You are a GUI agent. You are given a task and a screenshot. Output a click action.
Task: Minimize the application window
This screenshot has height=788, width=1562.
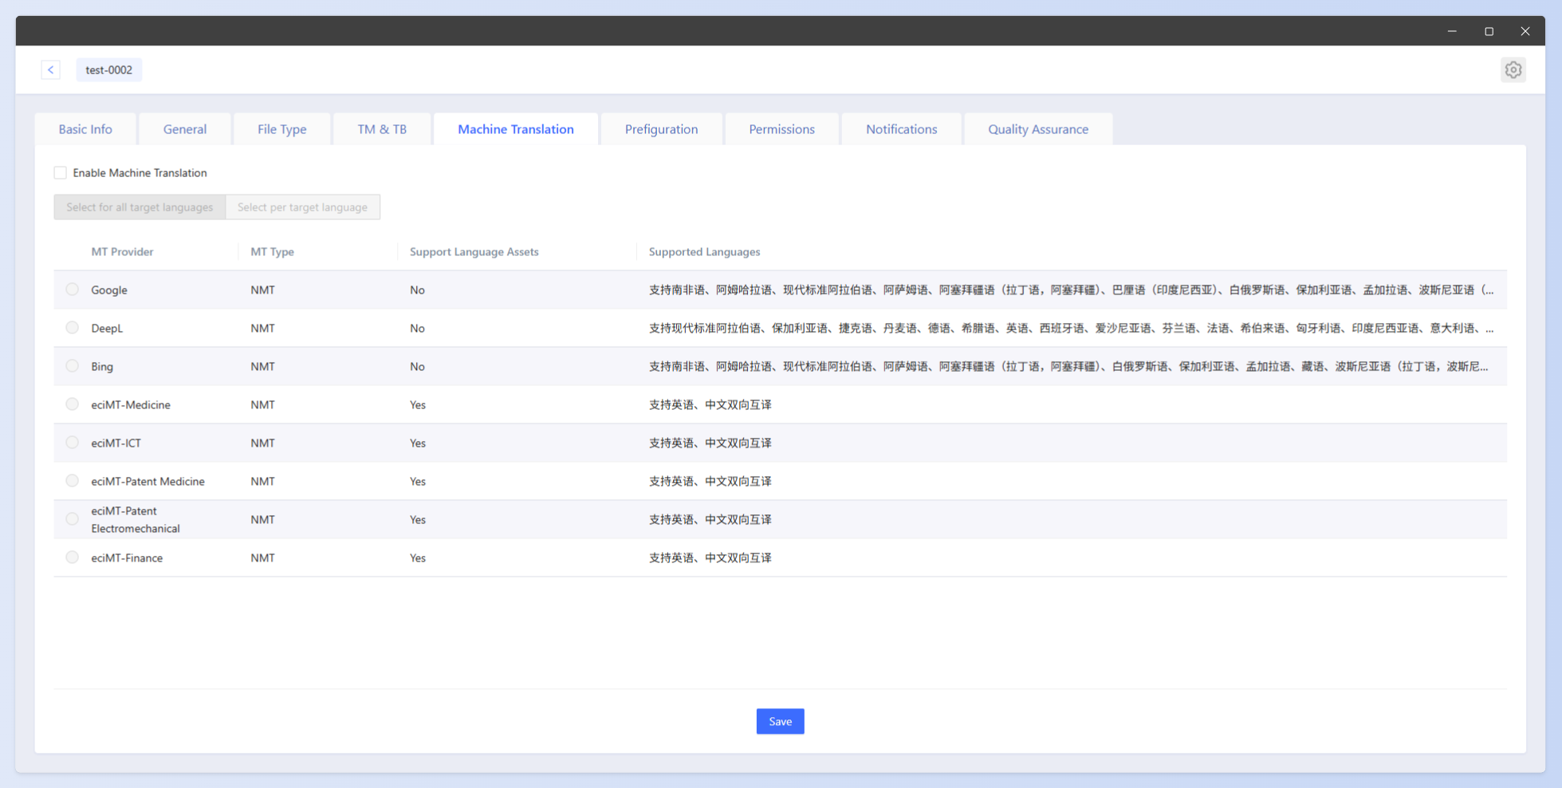click(1452, 31)
